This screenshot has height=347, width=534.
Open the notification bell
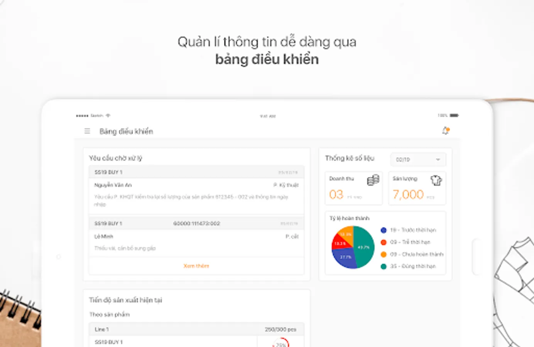point(446,131)
